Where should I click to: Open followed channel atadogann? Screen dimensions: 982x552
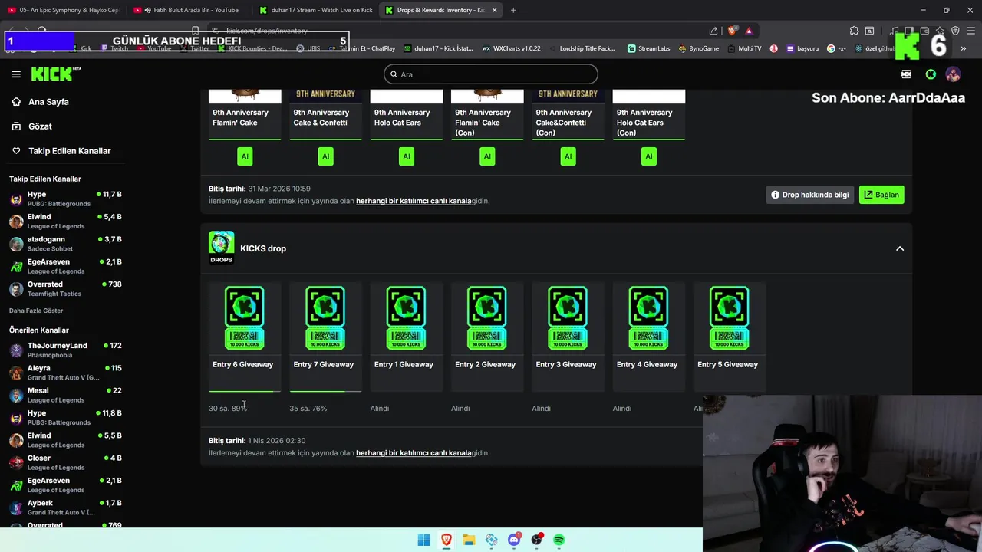[65, 244]
